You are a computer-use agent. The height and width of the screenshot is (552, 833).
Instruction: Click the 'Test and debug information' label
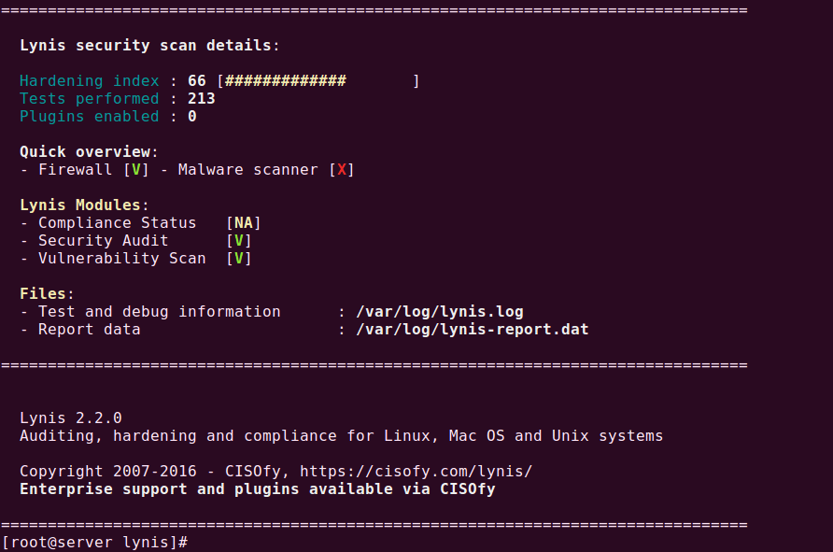pos(159,312)
